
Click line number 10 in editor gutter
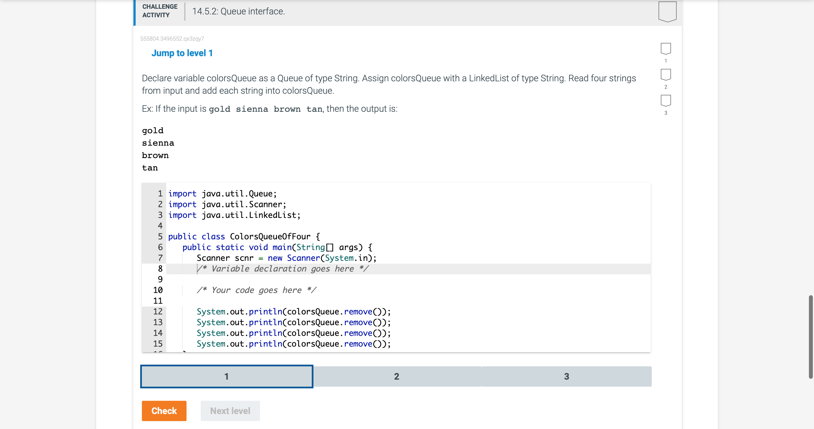pyautogui.click(x=158, y=290)
